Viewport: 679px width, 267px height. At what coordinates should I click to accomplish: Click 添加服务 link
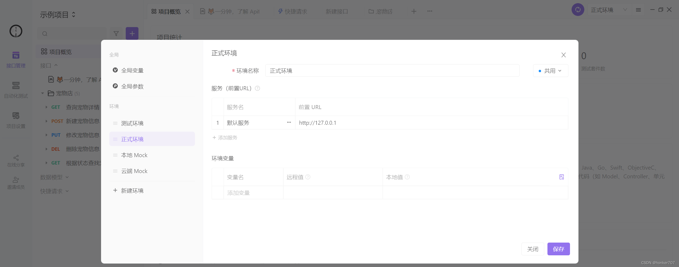[x=225, y=137]
